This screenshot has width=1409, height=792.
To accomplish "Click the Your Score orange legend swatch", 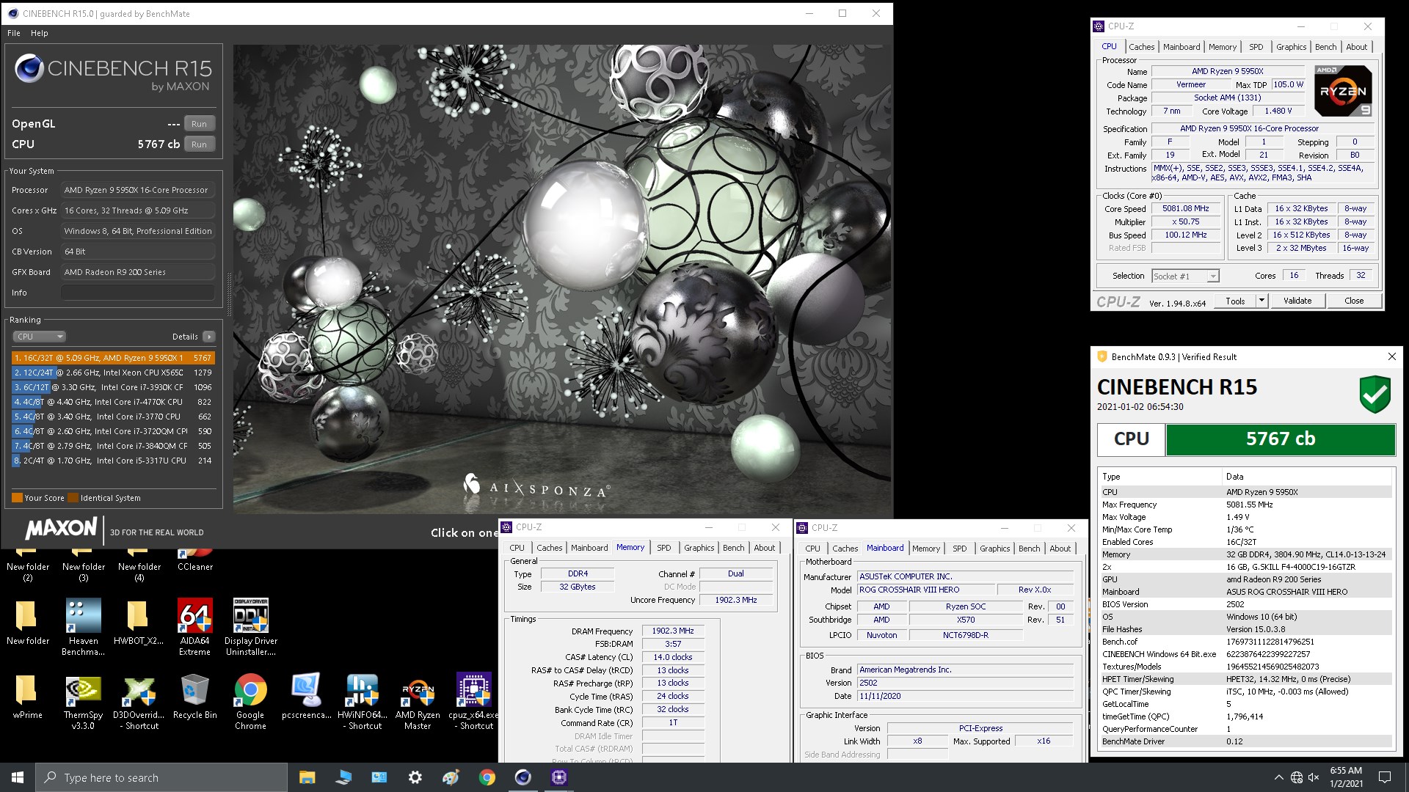I will [17, 498].
